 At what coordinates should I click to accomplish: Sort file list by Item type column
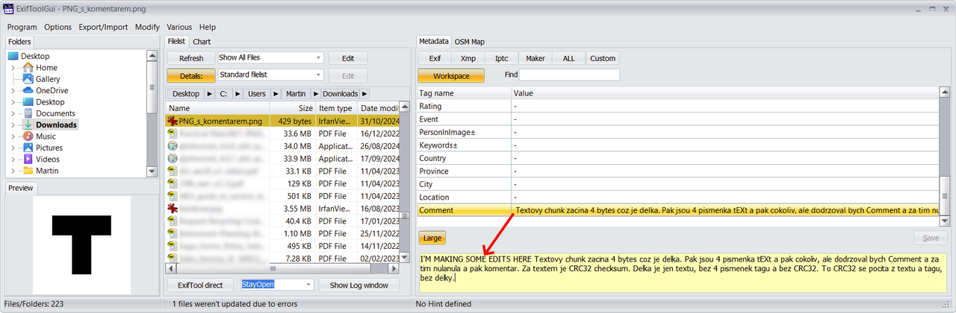click(x=336, y=108)
